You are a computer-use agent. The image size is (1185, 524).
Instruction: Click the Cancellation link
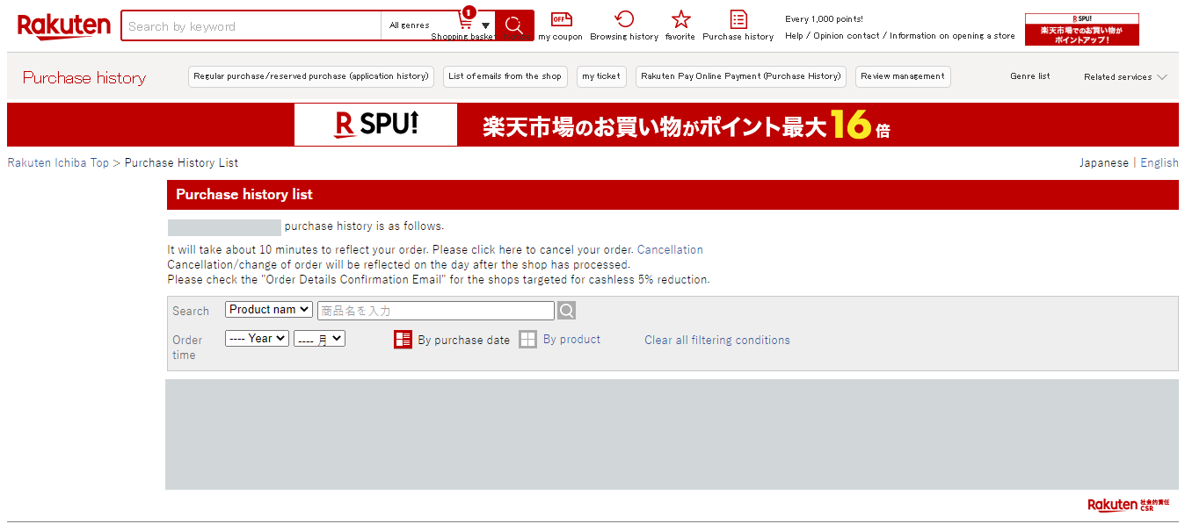click(x=670, y=250)
